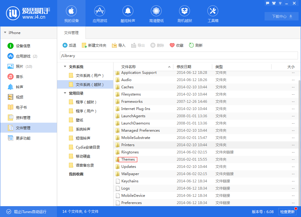Collapse the 文件系统 tree section
Viewport: 301px width, 217px height.
65,67
